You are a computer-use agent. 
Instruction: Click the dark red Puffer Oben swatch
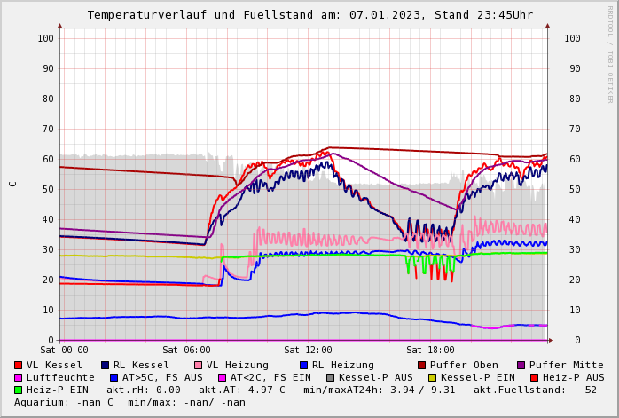click(x=422, y=365)
